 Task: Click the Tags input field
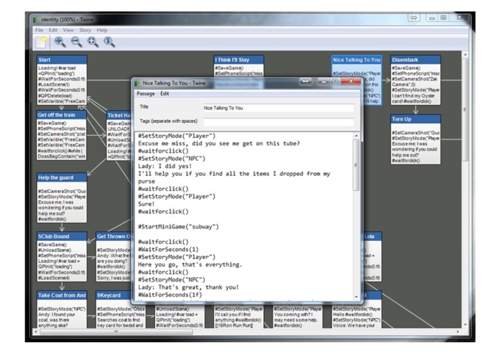[278, 122]
